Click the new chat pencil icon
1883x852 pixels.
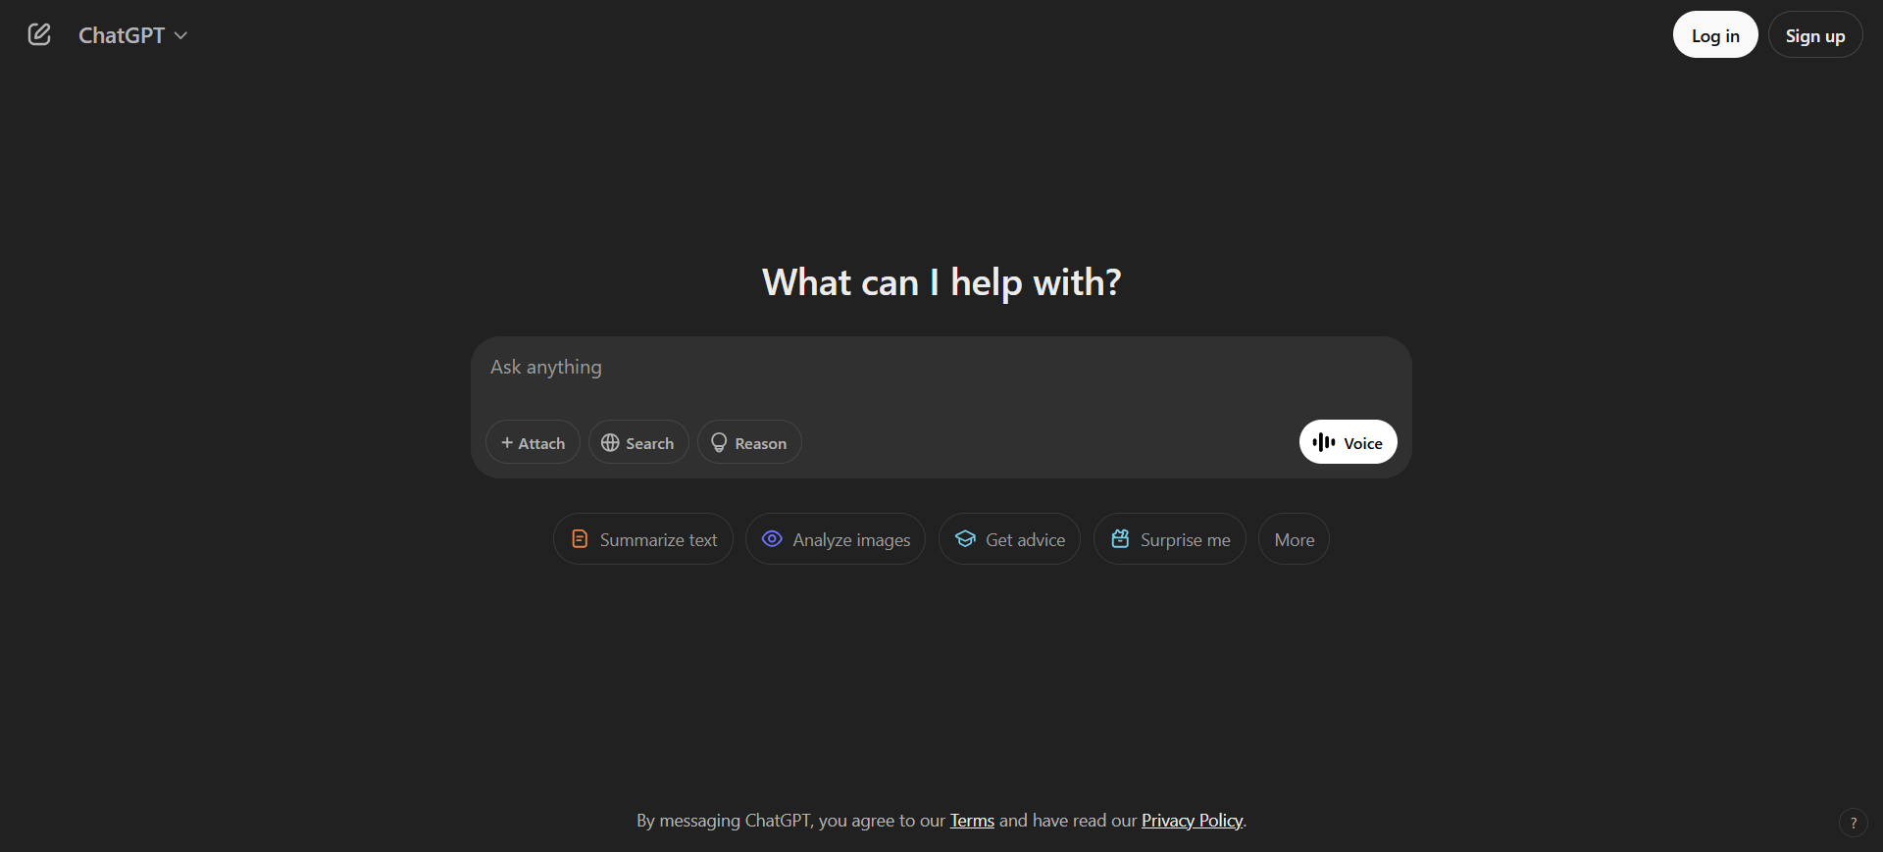39,35
